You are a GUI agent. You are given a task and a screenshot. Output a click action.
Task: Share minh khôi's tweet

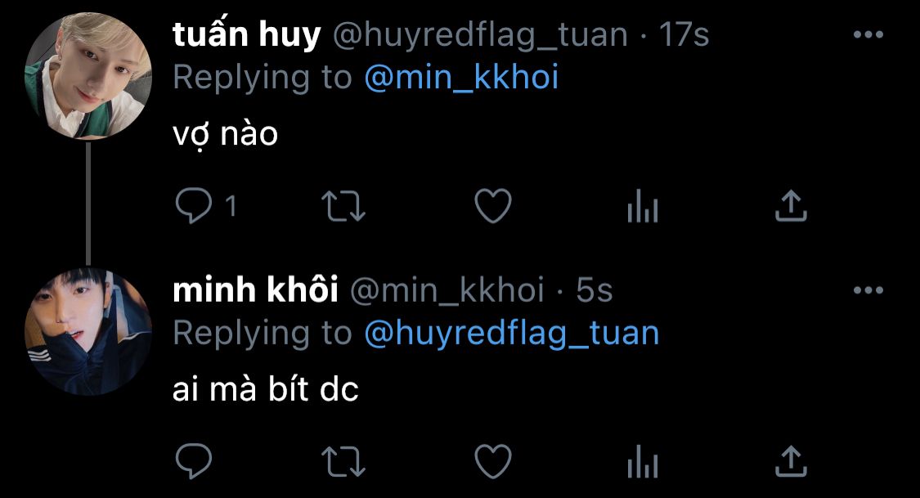(x=791, y=462)
